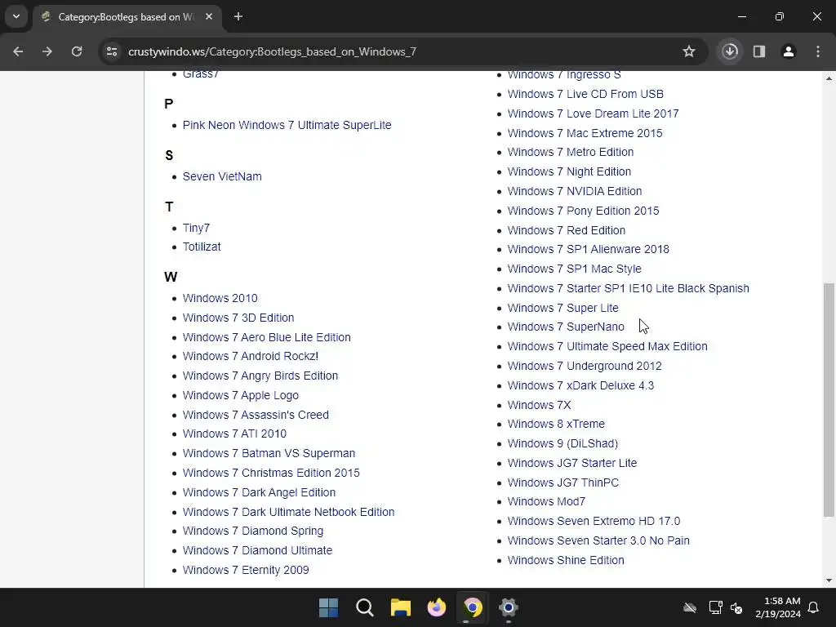Open Windows 7 SuperNano link
This screenshot has height=627, width=836.
566,327
